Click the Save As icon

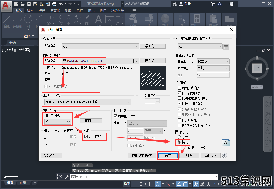(x=35, y=4)
